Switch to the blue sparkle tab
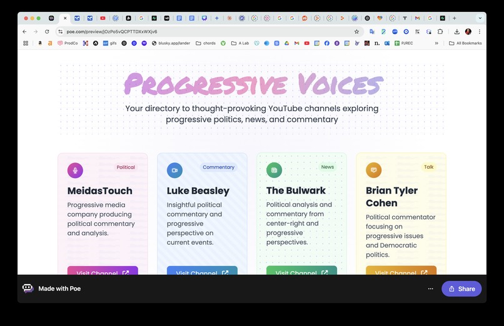The image size is (504, 326). pyautogui.click(x=216, y=18)
